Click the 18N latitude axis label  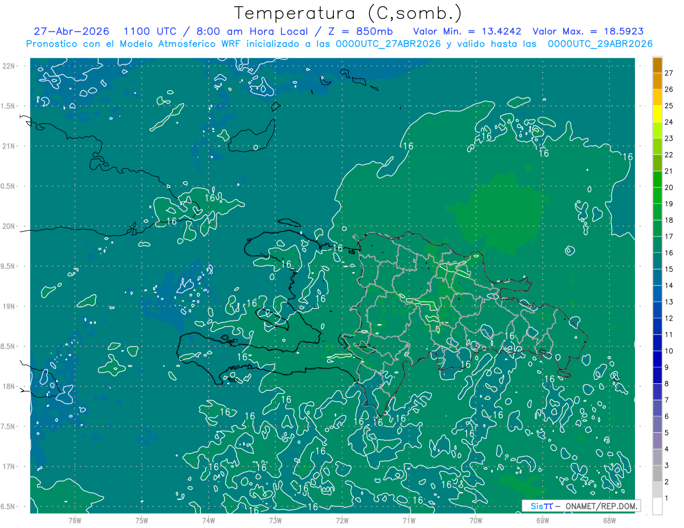[x=9, y=386]
